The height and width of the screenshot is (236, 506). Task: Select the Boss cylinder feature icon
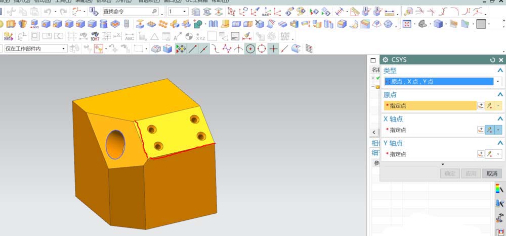[x=104, y=24]
